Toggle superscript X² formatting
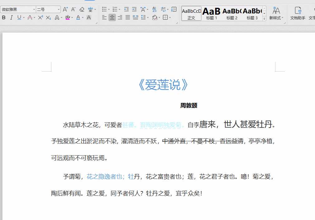This screenshot has height=220, width=315. [41, 18]
